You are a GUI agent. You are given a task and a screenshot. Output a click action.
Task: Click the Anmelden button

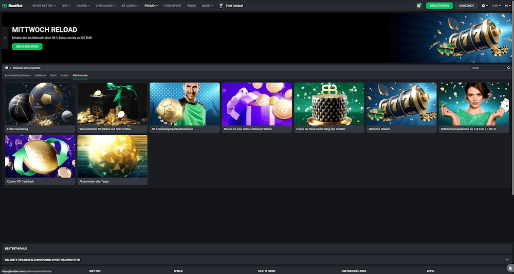466,6
